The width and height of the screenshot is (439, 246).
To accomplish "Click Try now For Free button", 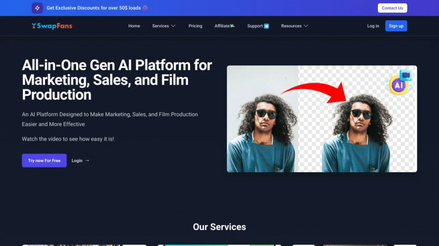I will click(44, 161).
